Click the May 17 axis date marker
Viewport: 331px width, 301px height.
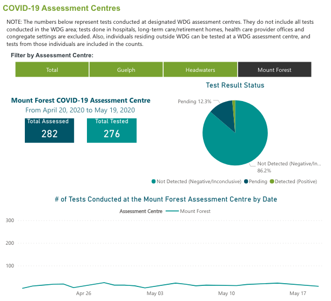pyautogui.click(x=298, y=293)
